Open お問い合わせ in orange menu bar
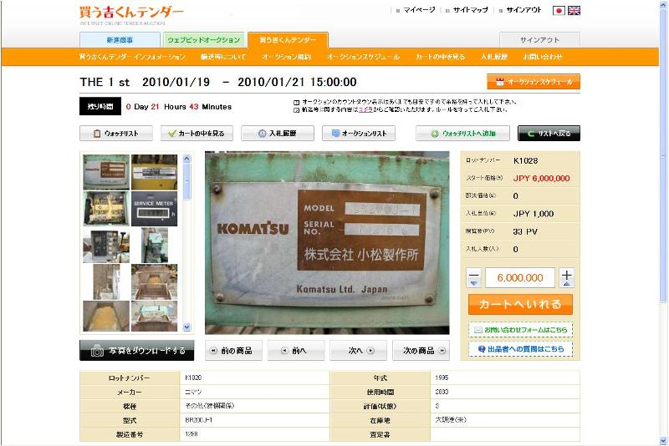Screen dimensions: 669x446 [x=543, y=57]
